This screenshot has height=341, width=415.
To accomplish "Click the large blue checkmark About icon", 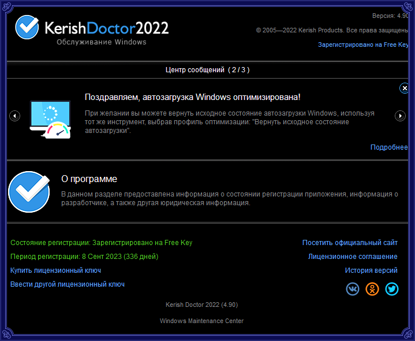I will coord(29,191).
